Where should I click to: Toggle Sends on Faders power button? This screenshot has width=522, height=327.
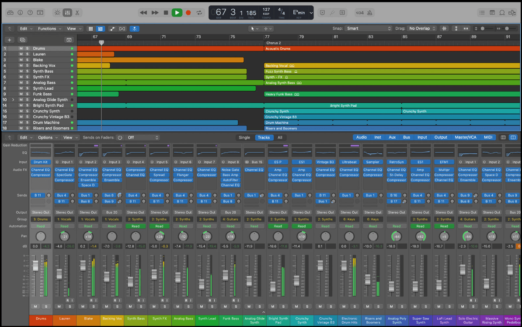tap(120, 137)
